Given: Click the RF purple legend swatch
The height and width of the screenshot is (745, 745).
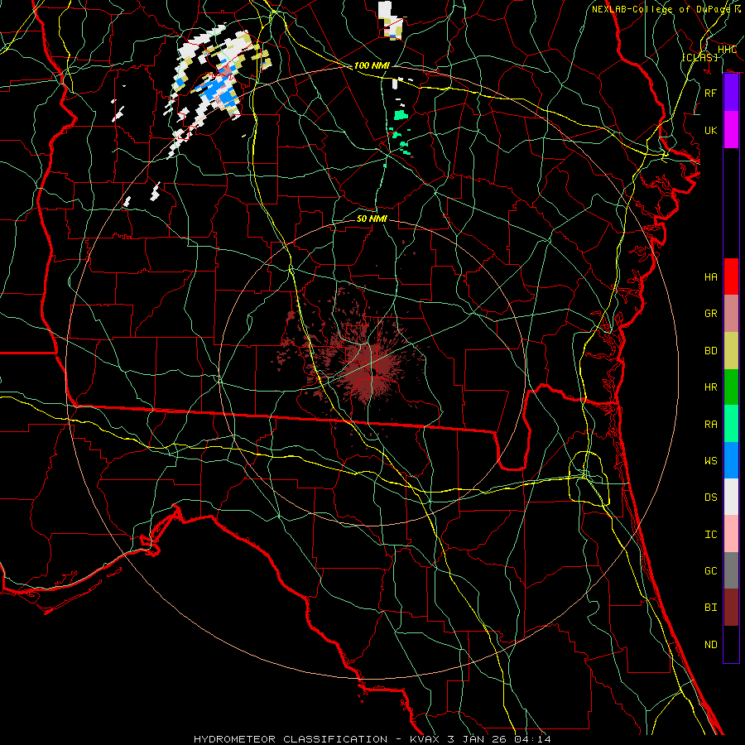Looking at the screenshot, I should click(x=731, y=93).
